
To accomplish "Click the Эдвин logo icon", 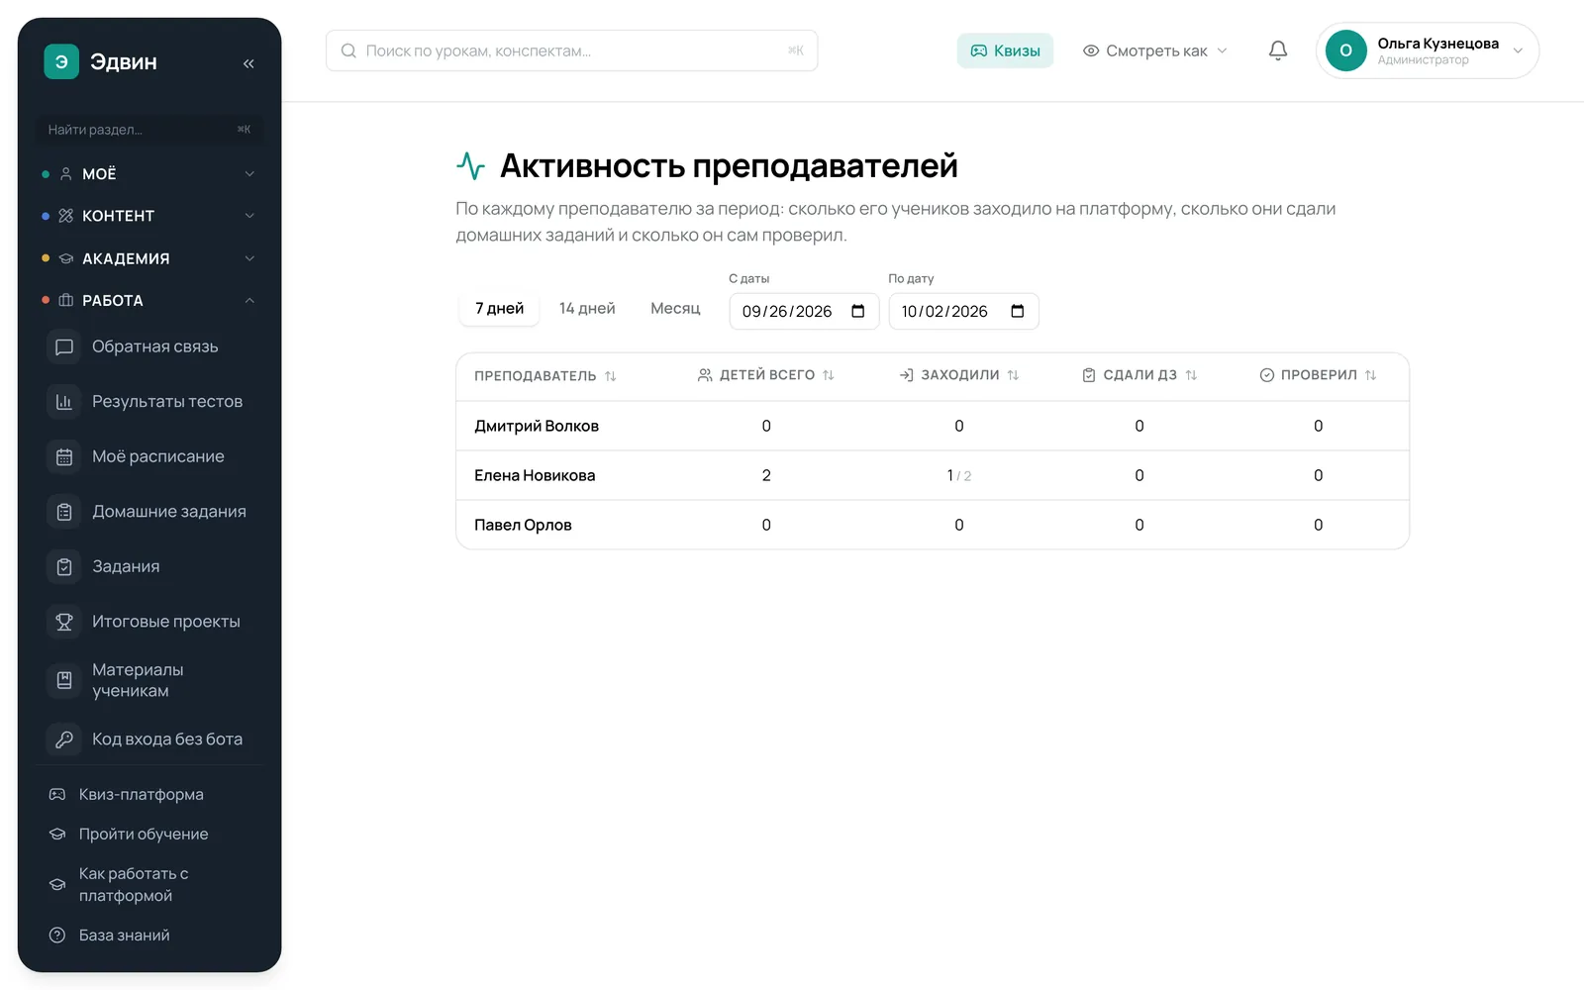I will click(x=61, y=61).
